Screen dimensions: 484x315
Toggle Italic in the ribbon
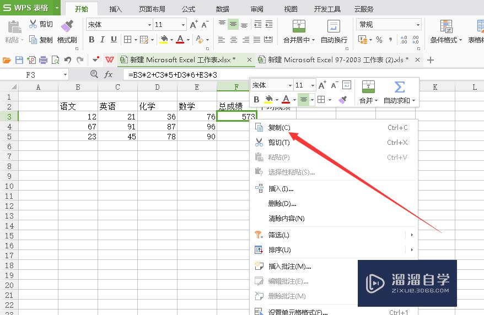(102, 40)
